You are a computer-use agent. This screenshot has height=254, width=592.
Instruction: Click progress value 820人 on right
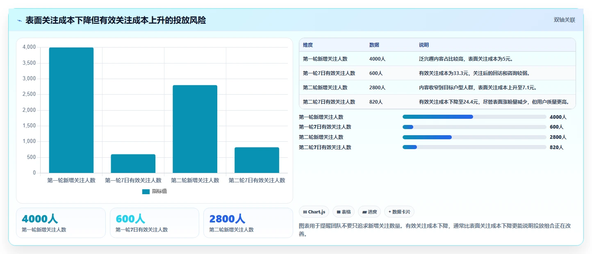pyautogui.click(x=556, y=147)
